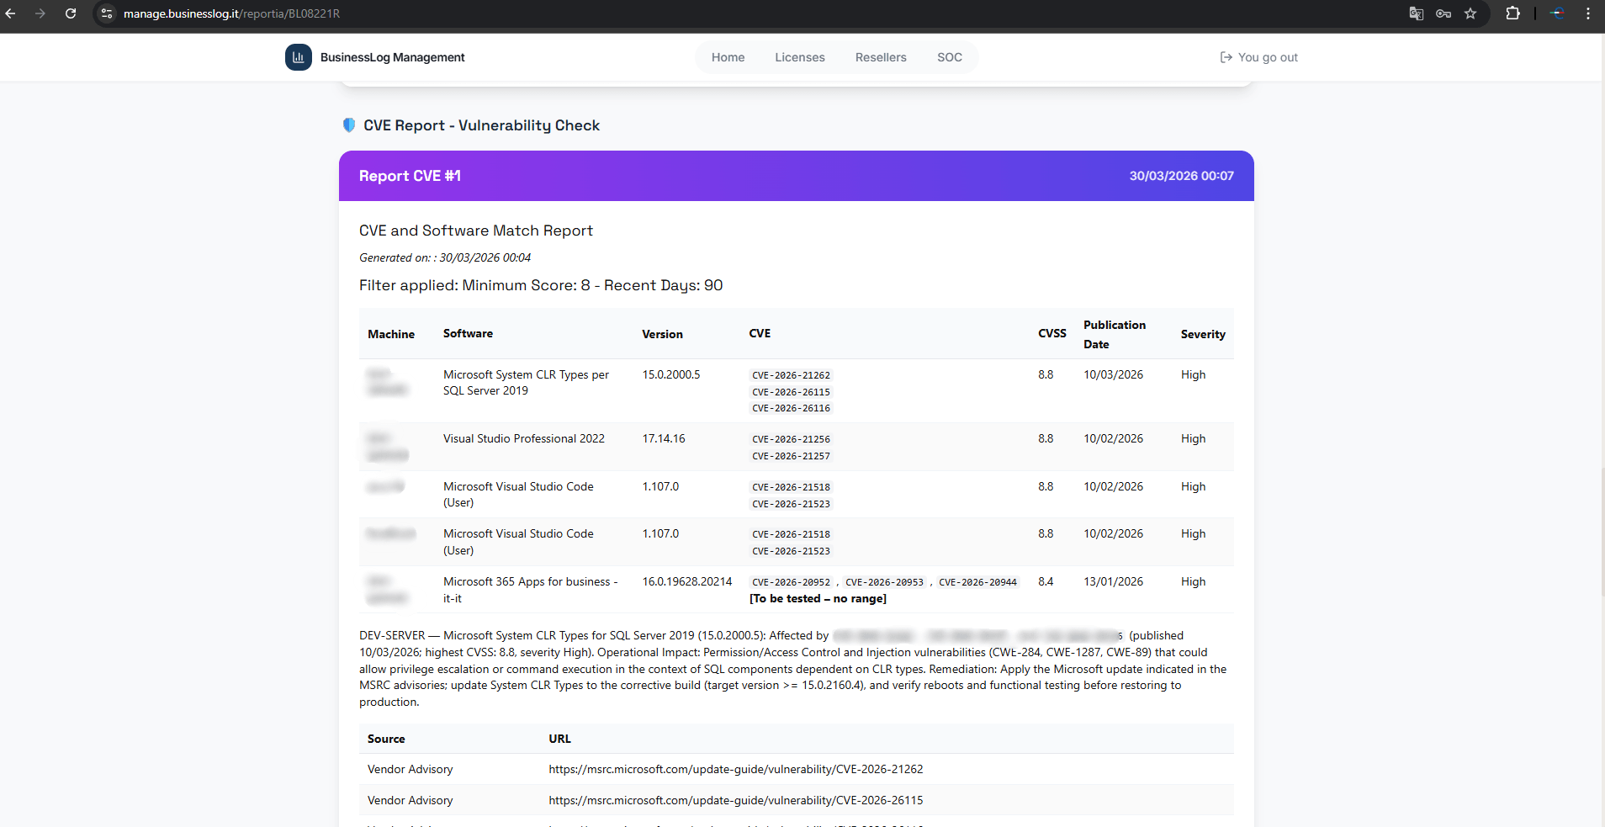
Task: Select Microsoft 365 Apps for business cell
Action: 530,590
